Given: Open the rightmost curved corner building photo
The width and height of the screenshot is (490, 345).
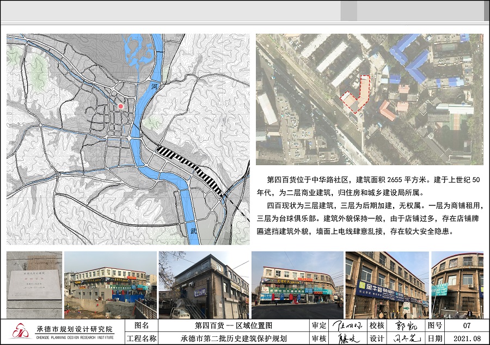Looking at the screenshot, I should click(x=457, y=285).
